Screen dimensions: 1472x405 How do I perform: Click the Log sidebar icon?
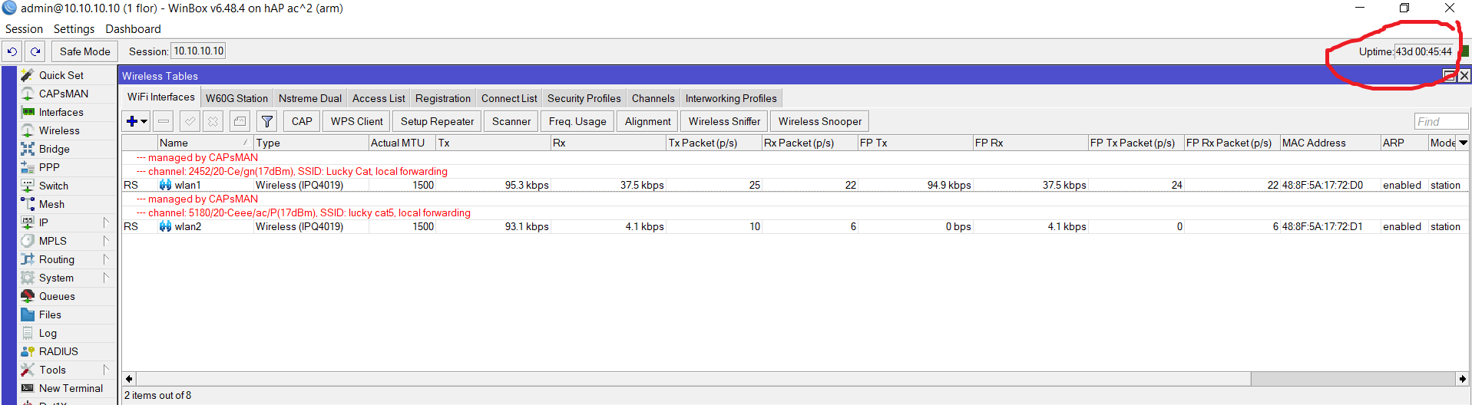[28, 333]
